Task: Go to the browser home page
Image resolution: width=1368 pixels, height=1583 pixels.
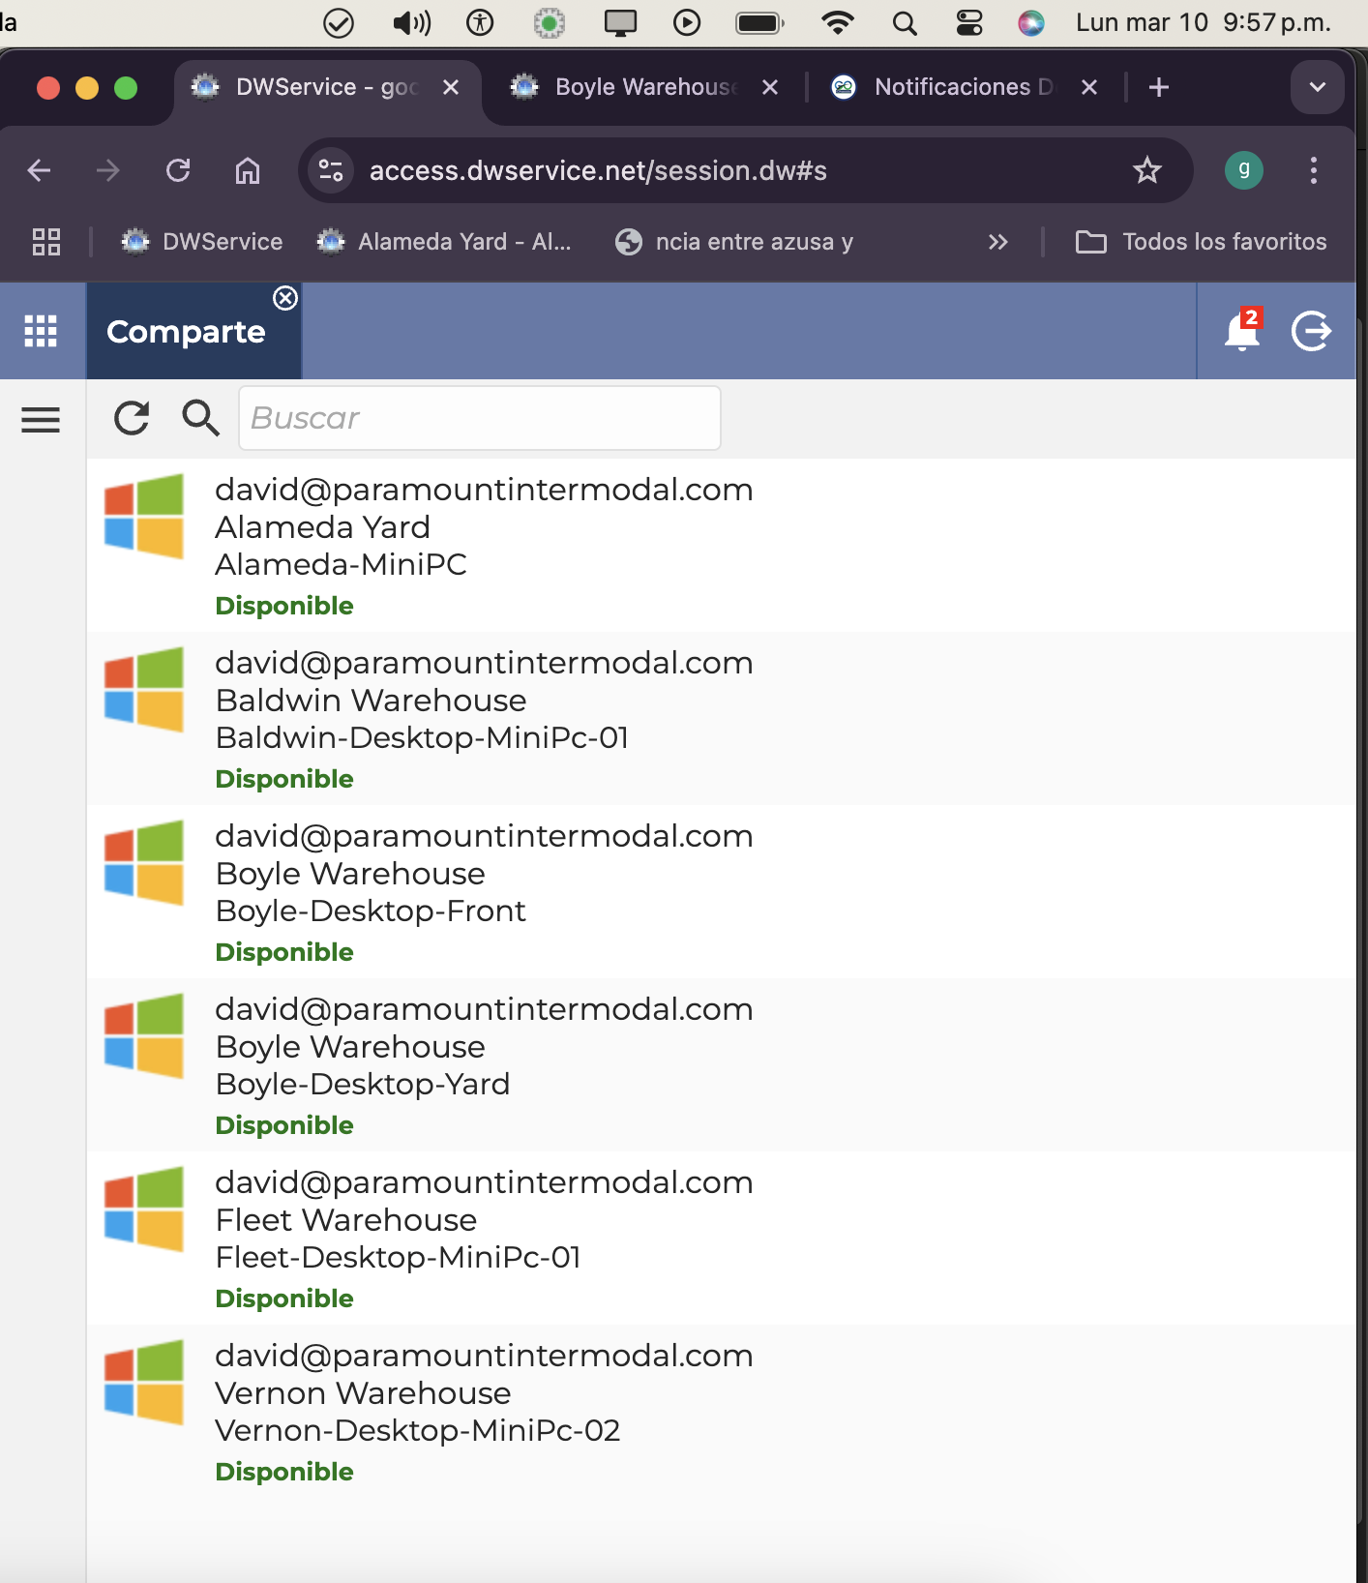Action: click(248, 171)
